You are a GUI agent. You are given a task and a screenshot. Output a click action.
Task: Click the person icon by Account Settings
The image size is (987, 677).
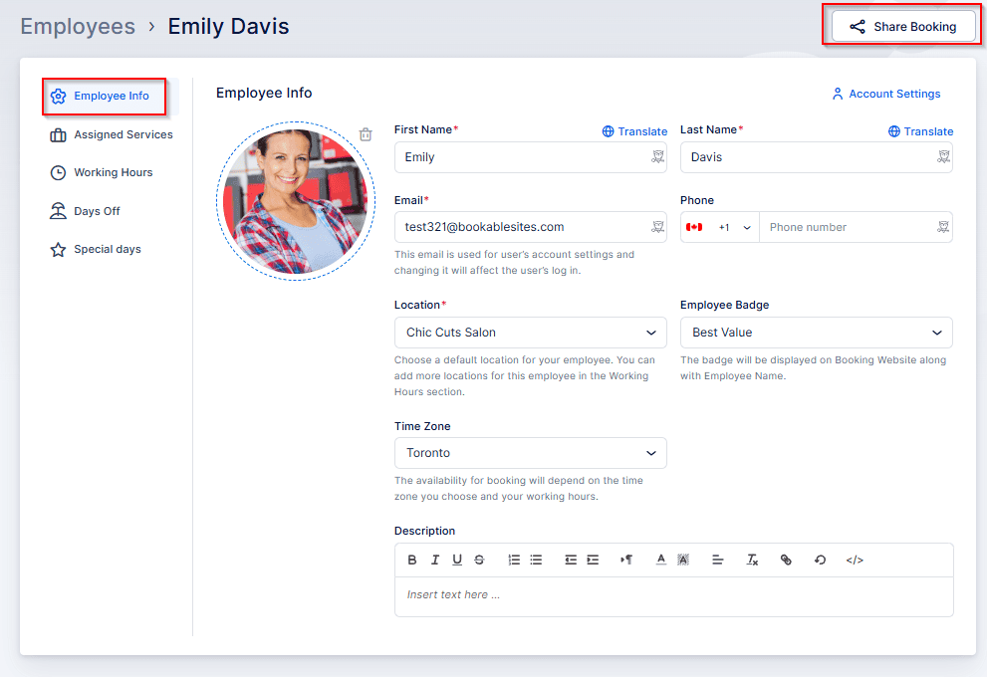(838, 94)
